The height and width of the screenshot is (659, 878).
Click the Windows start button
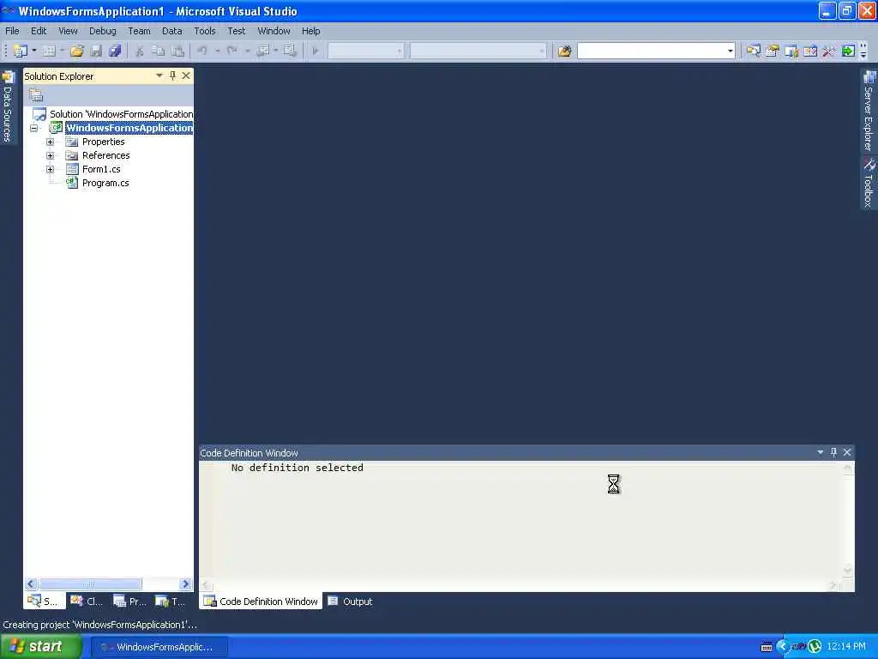click(x=41, y=647)
